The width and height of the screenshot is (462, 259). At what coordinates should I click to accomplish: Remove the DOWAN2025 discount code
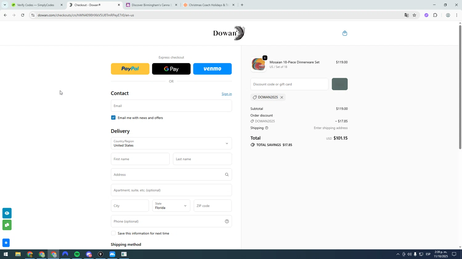(x=282, y=97)
